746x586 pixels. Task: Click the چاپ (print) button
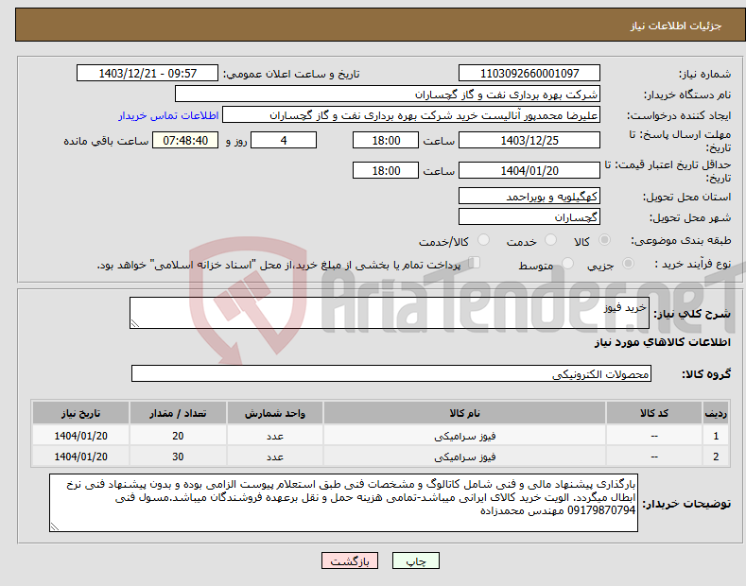coord(415,561)
